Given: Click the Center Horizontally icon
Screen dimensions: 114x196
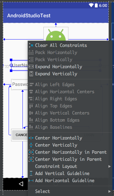Looking at the screenshot, I should click(31, 138).
